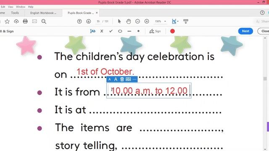Image resolution: width=269 pixels, height=151 pixels.
Task: Open more options ellipsis on text field
Action: click(134, 79)
